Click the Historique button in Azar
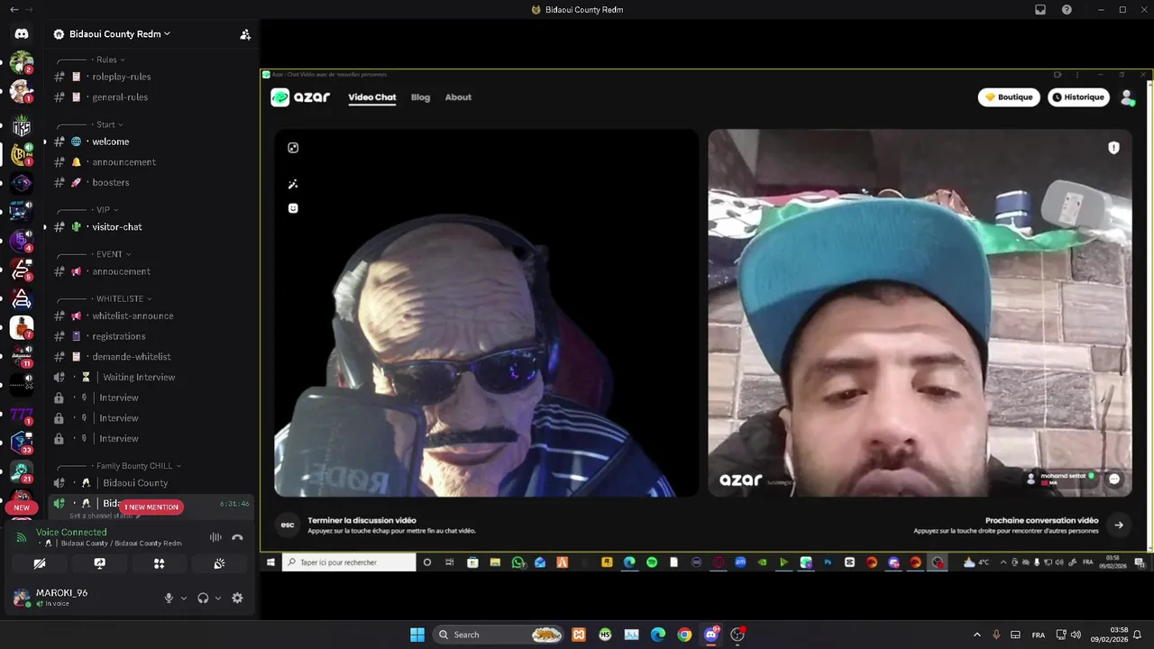Screen dimensions: 1154x649 1079,97
